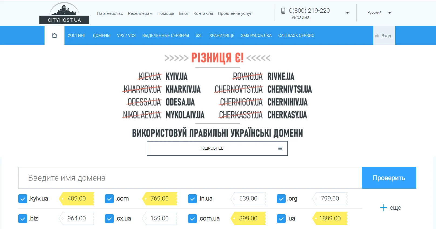This screenshot has width=436, height=229.
Task: Focus the Введите имя домена input field
Action: click(x=190, y=178)
